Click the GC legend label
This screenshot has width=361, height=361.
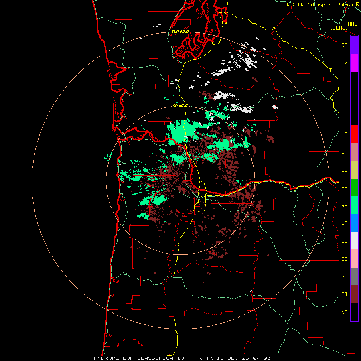coord(345,277)
